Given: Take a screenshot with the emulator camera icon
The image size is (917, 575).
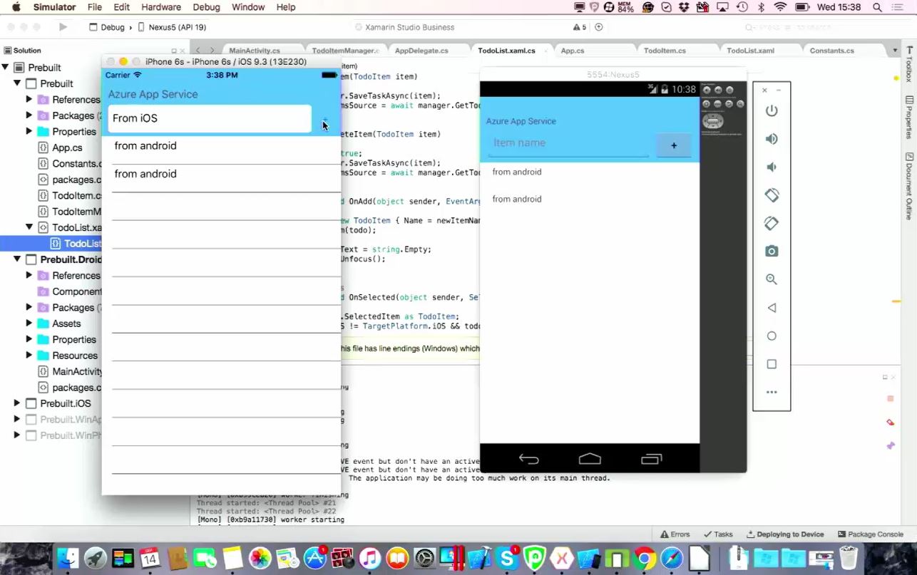Looking at the screenshot, I should tap(772, 252).
